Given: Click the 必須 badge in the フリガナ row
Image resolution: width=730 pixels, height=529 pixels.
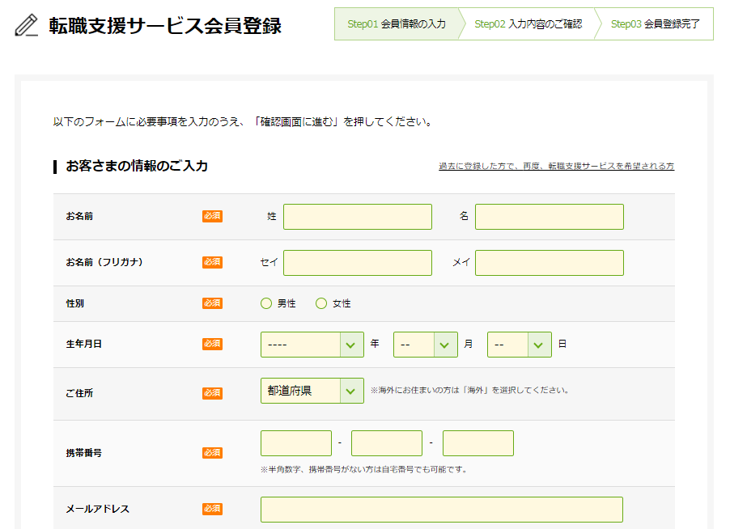Looking at the screenshot, I should [212, 262].
